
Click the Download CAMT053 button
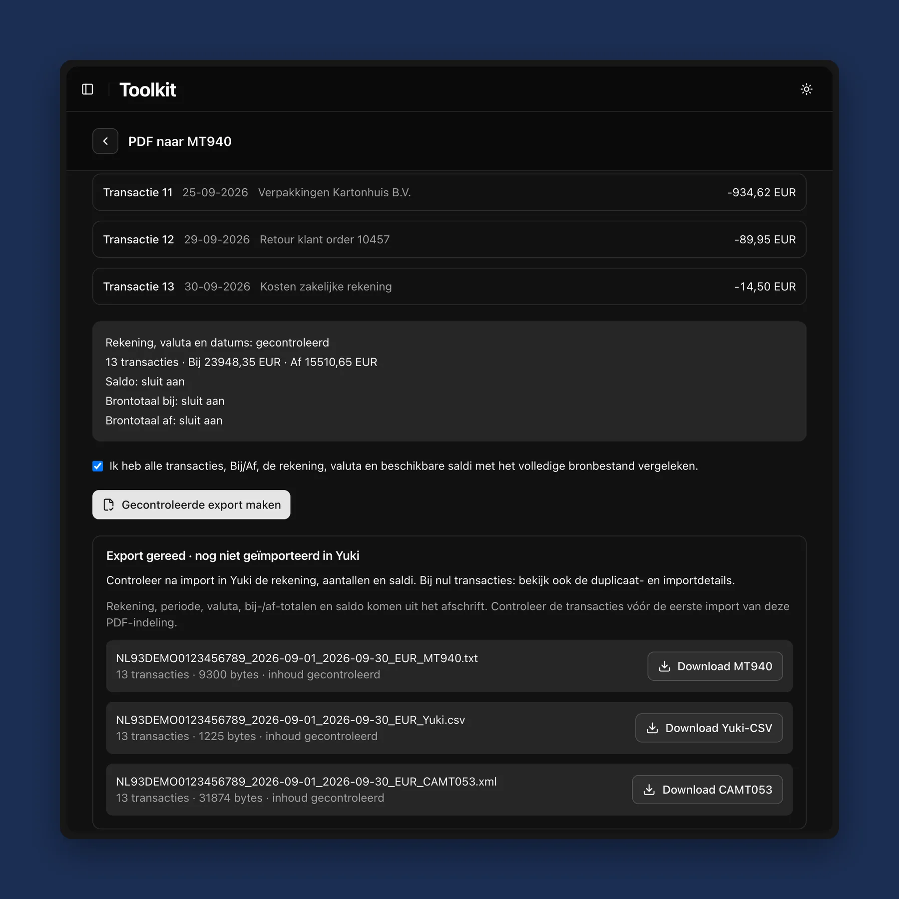707,790
